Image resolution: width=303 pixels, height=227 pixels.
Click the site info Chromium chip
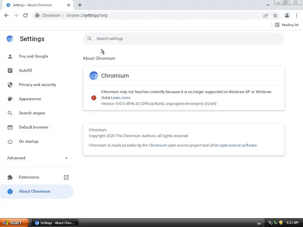click(x=48, y=15)
